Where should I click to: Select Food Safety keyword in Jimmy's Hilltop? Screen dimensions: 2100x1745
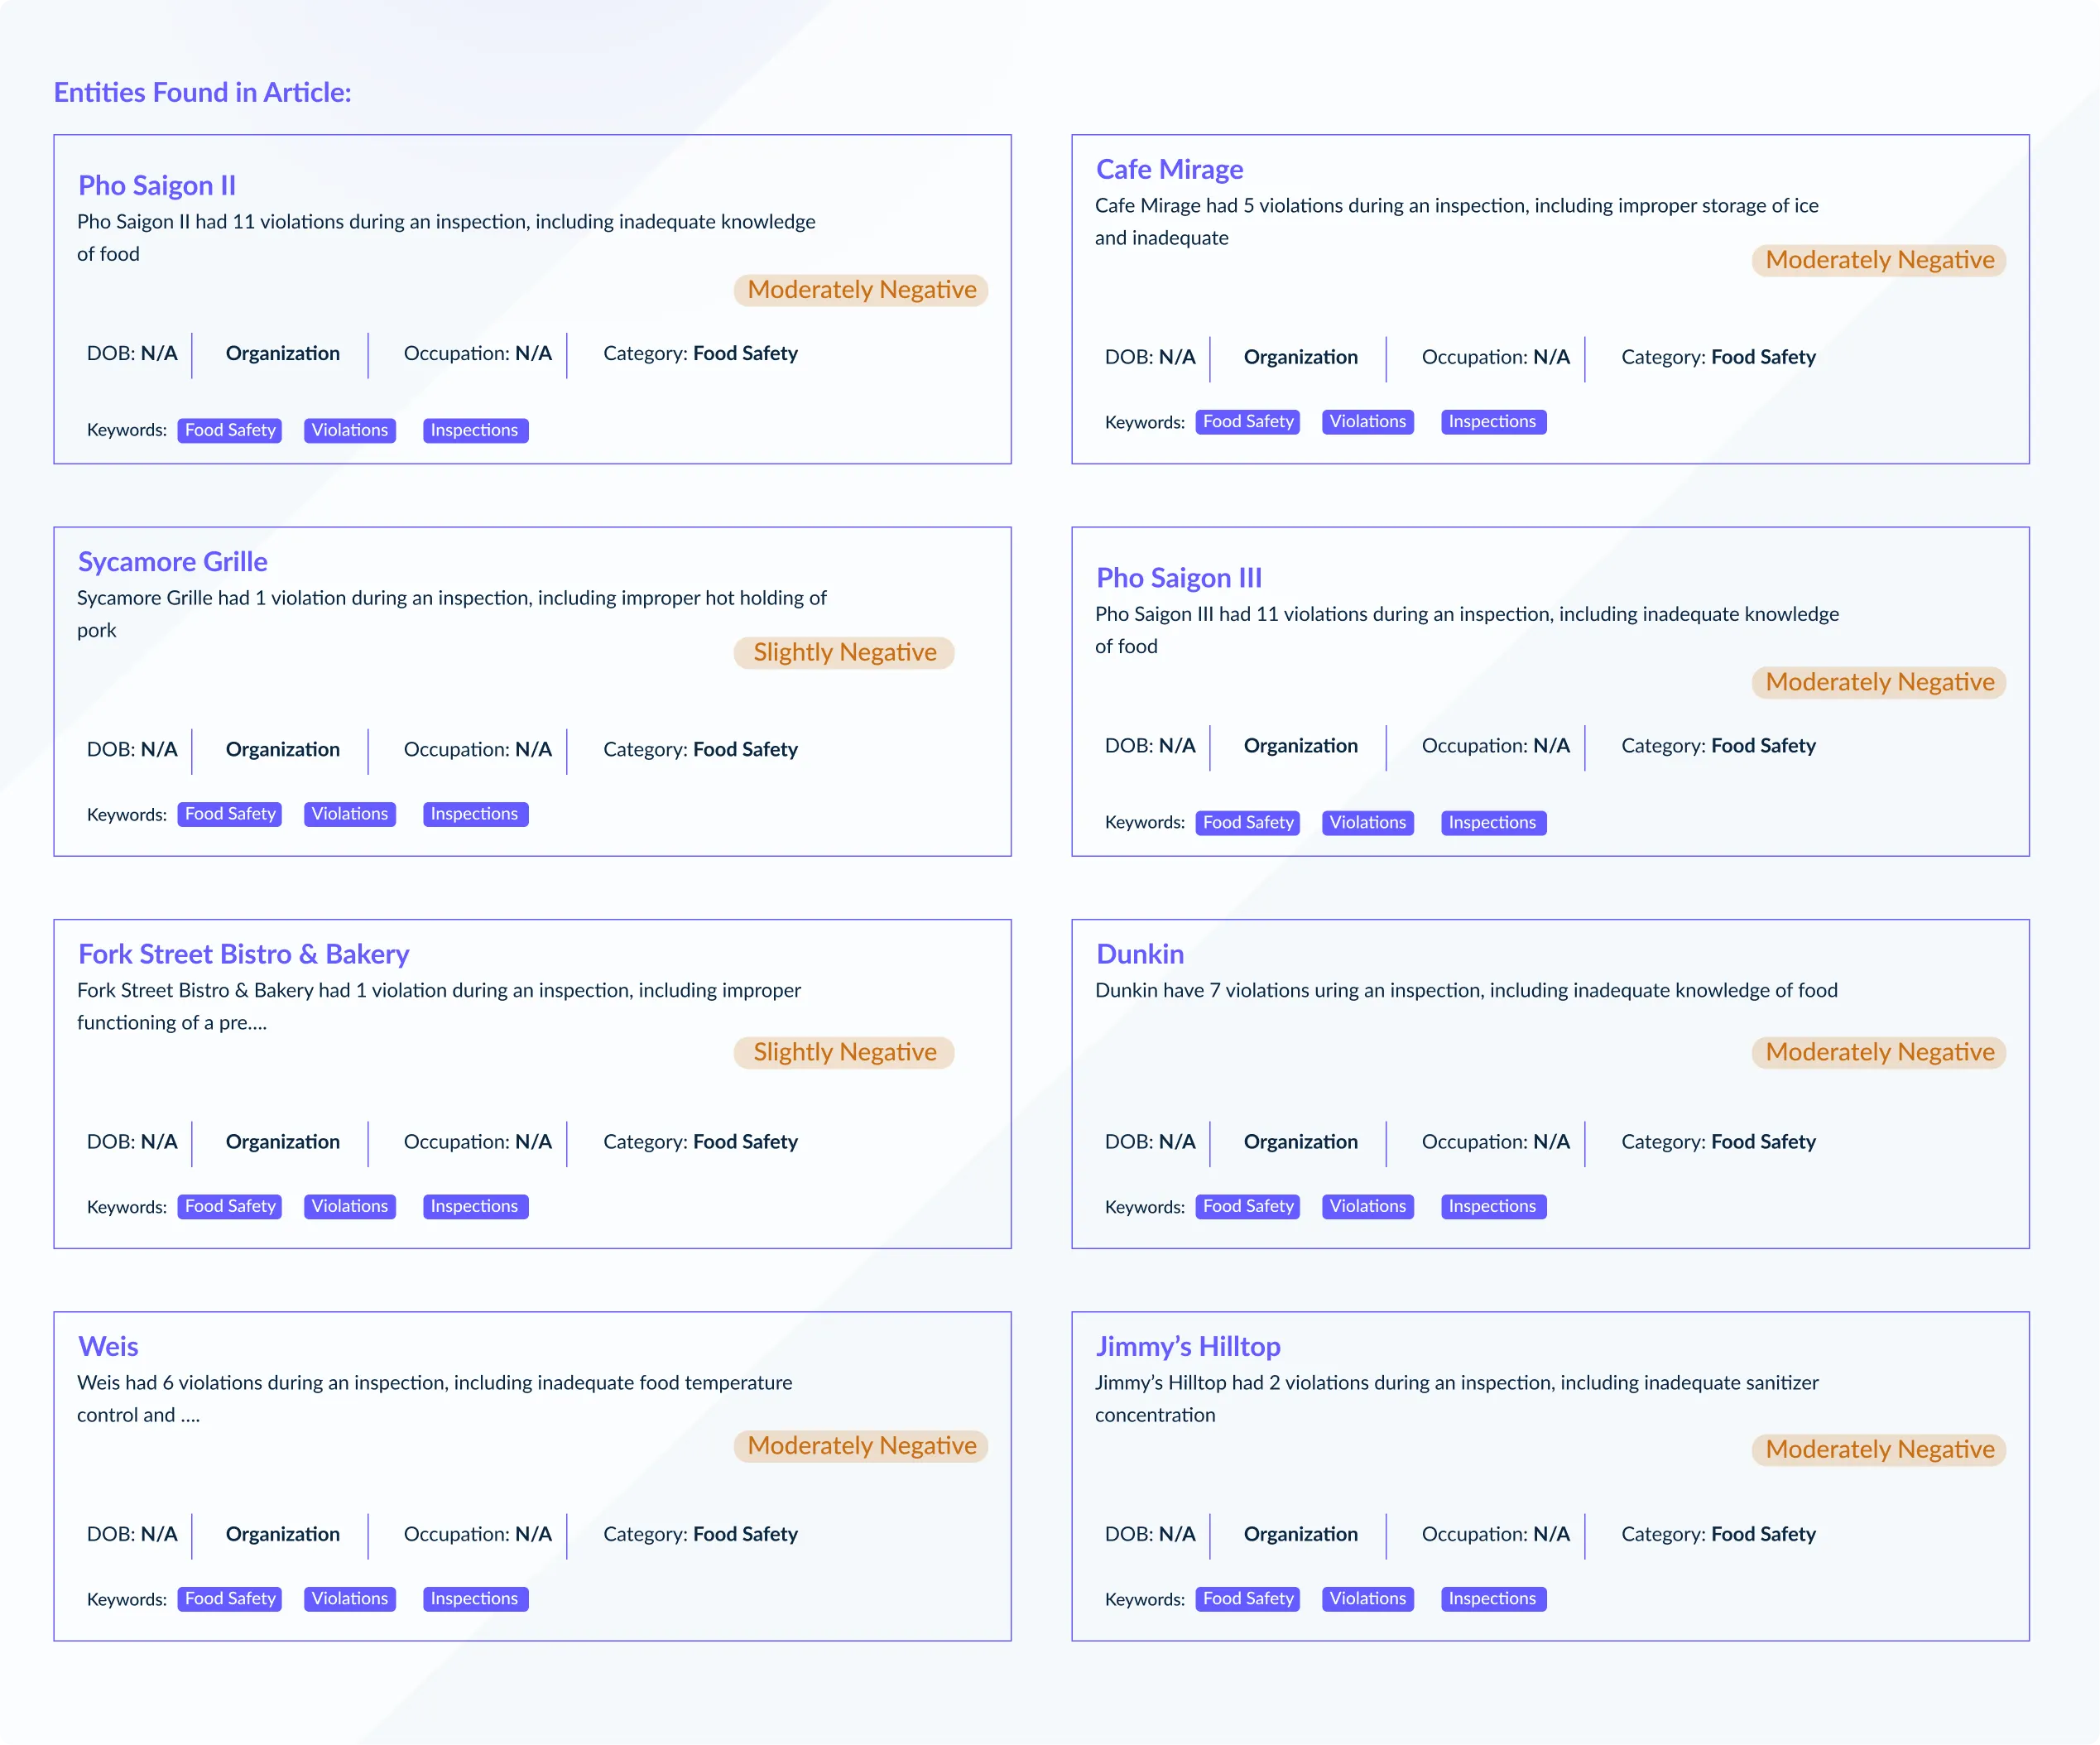tap(1248, 1599)
